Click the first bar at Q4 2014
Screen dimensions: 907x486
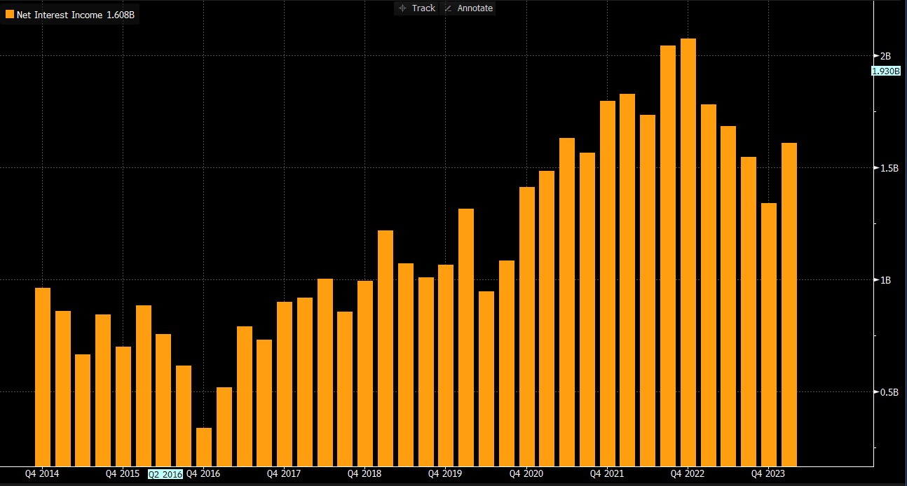coord(43,377)
